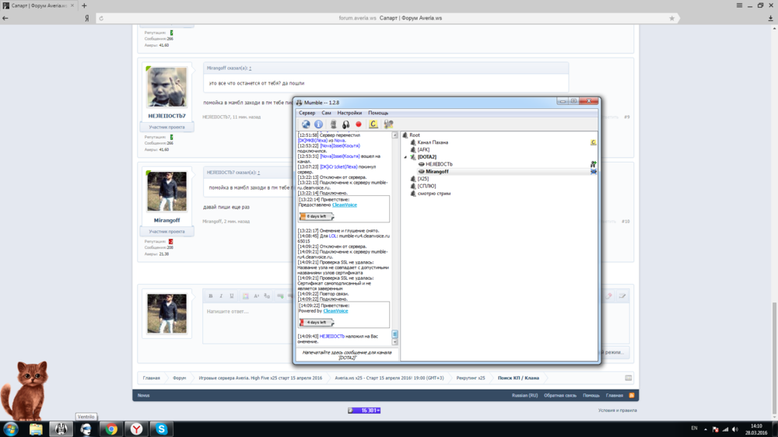Open Skype from the Windows taskbar
Image resolution: width=778 pixels, height=437 pixels.
click(x=161, y=428)
